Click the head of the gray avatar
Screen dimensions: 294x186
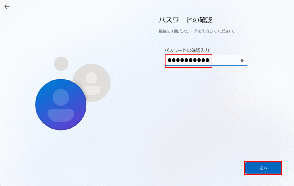[x=91, y=78]
